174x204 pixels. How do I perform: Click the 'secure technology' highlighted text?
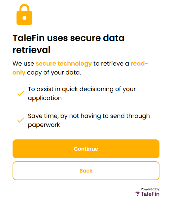coord(64,64)
